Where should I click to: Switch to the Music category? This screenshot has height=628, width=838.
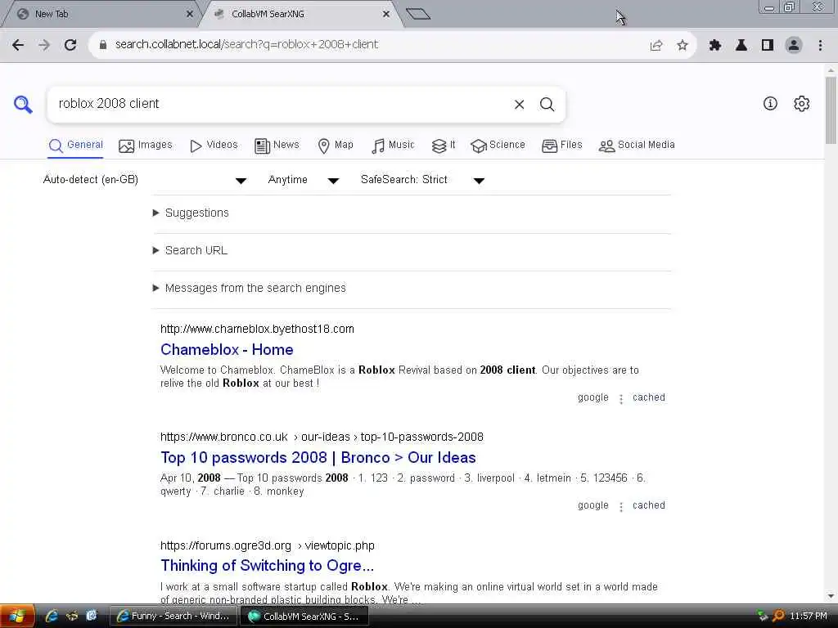[x=393, y=146]
